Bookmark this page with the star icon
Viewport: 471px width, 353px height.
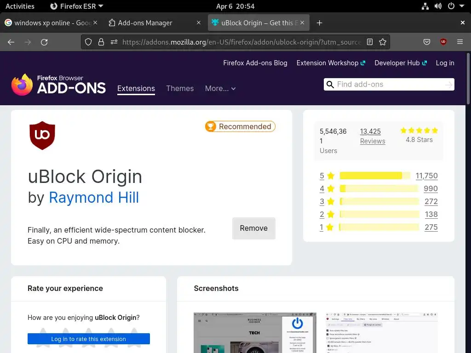[383, 42]
